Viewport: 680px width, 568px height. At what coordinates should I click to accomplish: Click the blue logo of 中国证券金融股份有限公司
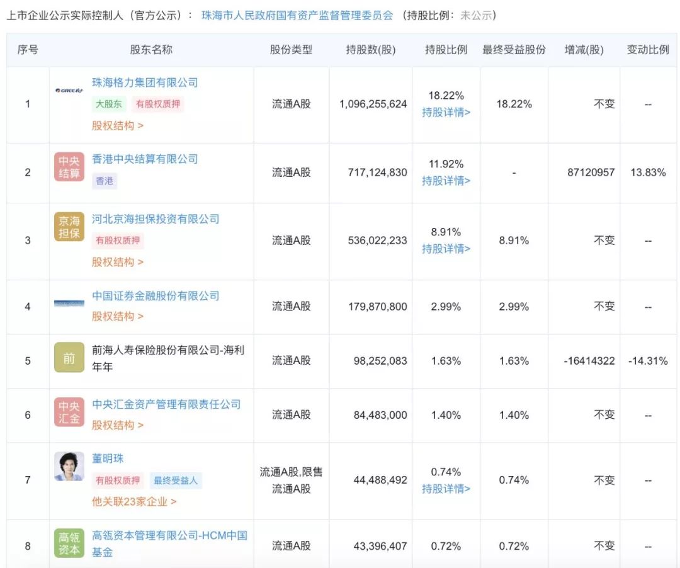69,303
